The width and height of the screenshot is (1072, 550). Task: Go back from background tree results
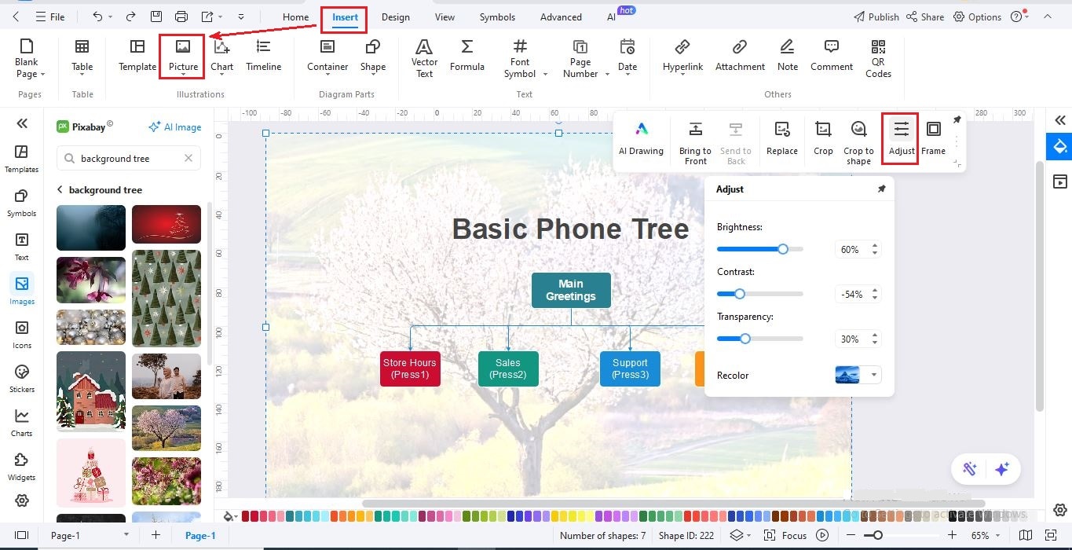60,189
